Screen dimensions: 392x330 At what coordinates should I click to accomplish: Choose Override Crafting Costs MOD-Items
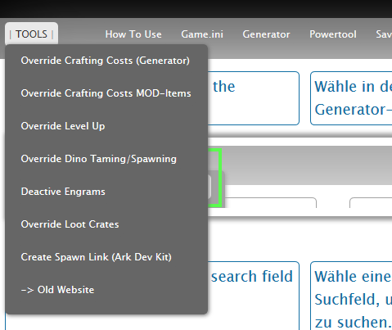[106, 93]
